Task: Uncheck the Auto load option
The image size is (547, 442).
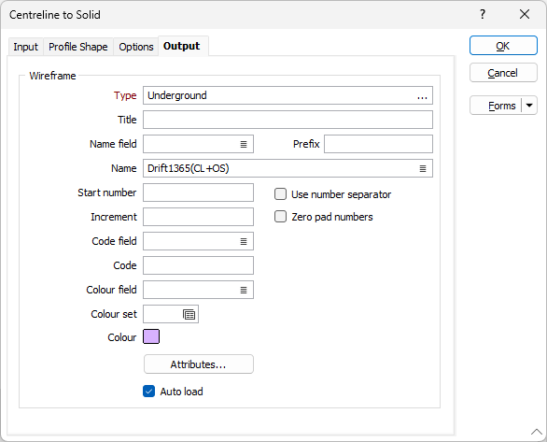Action: (x=149, y=391)
